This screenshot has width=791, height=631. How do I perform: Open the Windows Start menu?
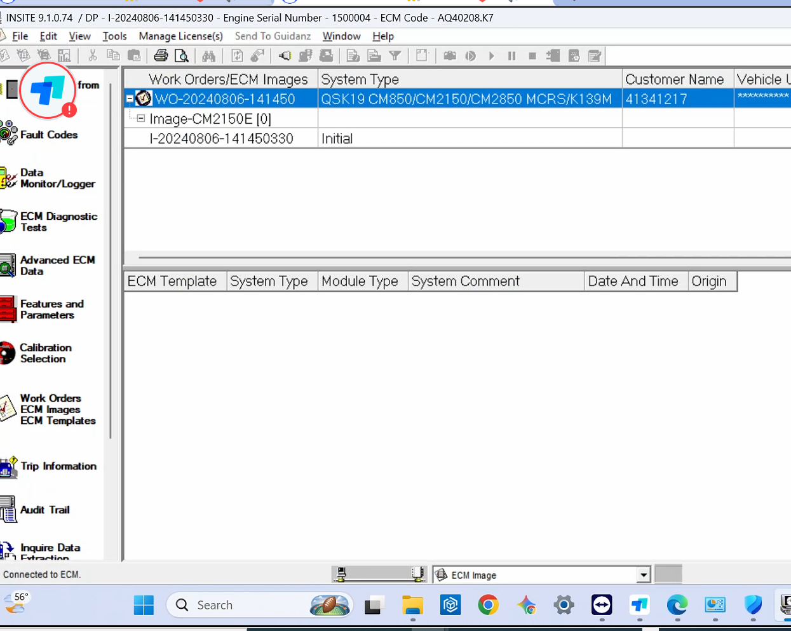pyautogui.click(x=144, y=605)
